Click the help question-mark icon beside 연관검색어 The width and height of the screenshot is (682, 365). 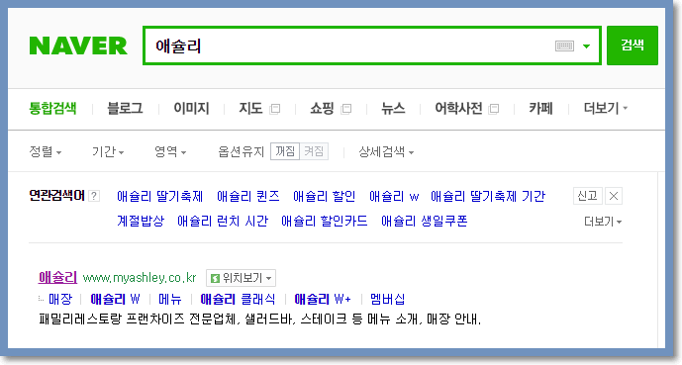94,196
